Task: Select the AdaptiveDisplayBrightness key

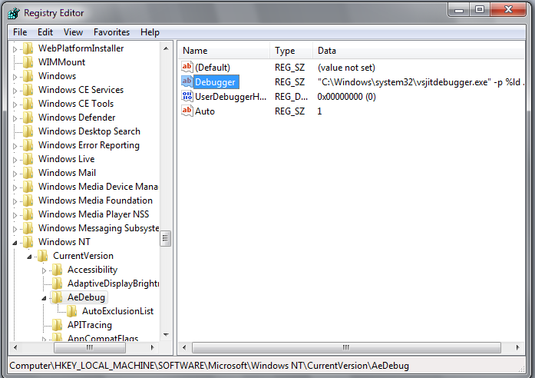Action: pos(113,283)
